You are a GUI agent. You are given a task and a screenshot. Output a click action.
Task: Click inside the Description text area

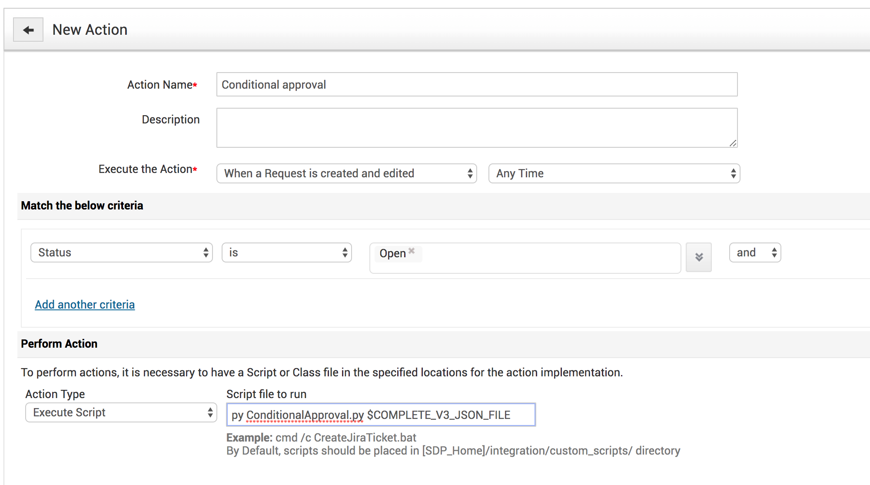pyautogui.click(x=476, y=128)
